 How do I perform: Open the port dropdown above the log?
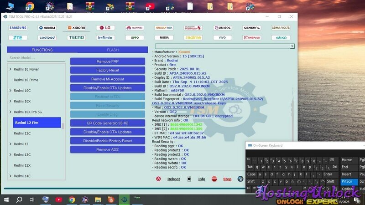click(x=292, y=46)
